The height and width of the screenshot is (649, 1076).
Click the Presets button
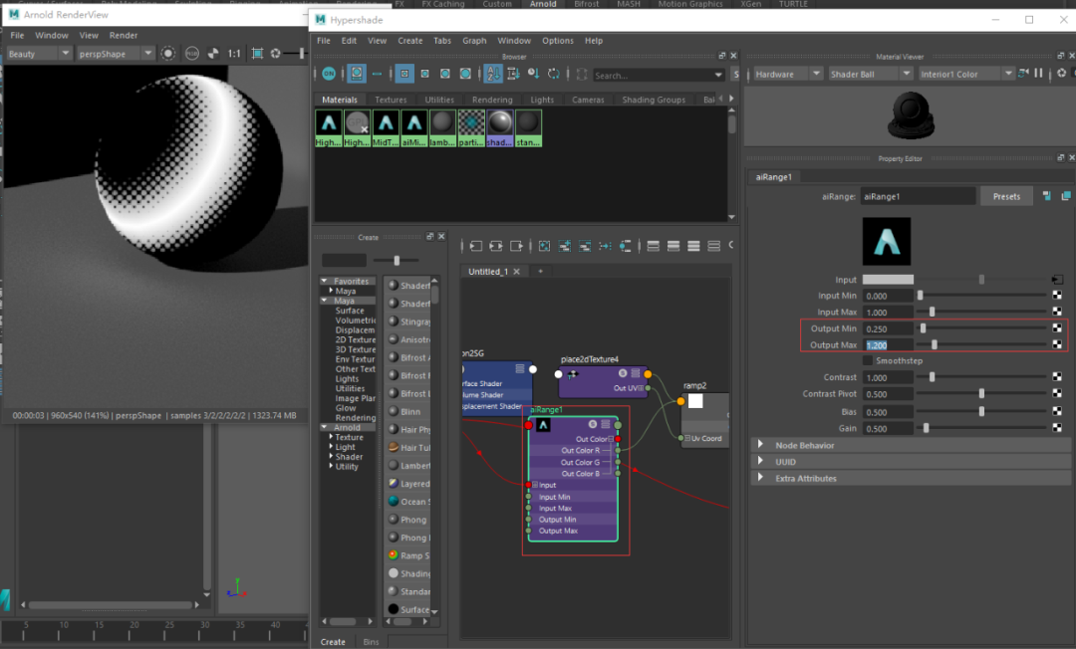click(x=1006, y=196)
